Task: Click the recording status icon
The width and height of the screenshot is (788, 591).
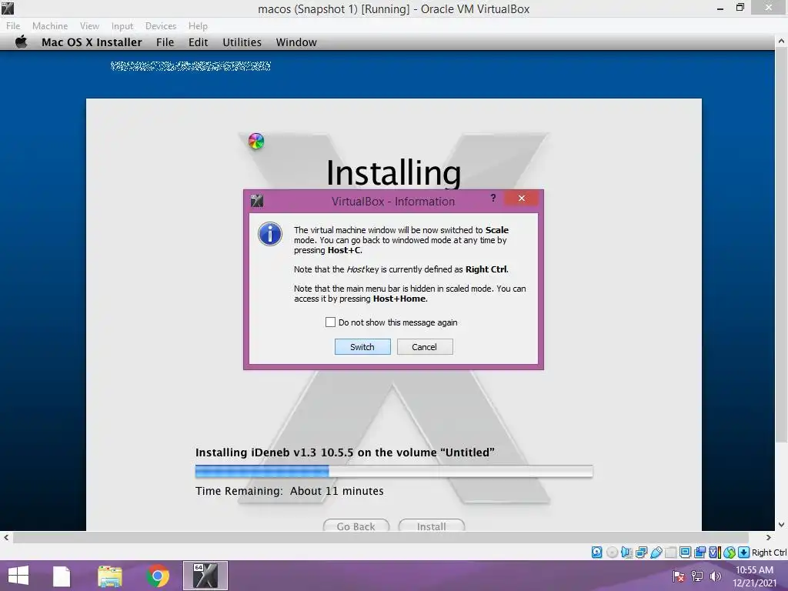Action: point(700,553)
